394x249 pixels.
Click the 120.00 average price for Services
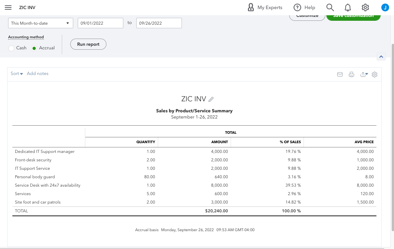pos(367,194)
